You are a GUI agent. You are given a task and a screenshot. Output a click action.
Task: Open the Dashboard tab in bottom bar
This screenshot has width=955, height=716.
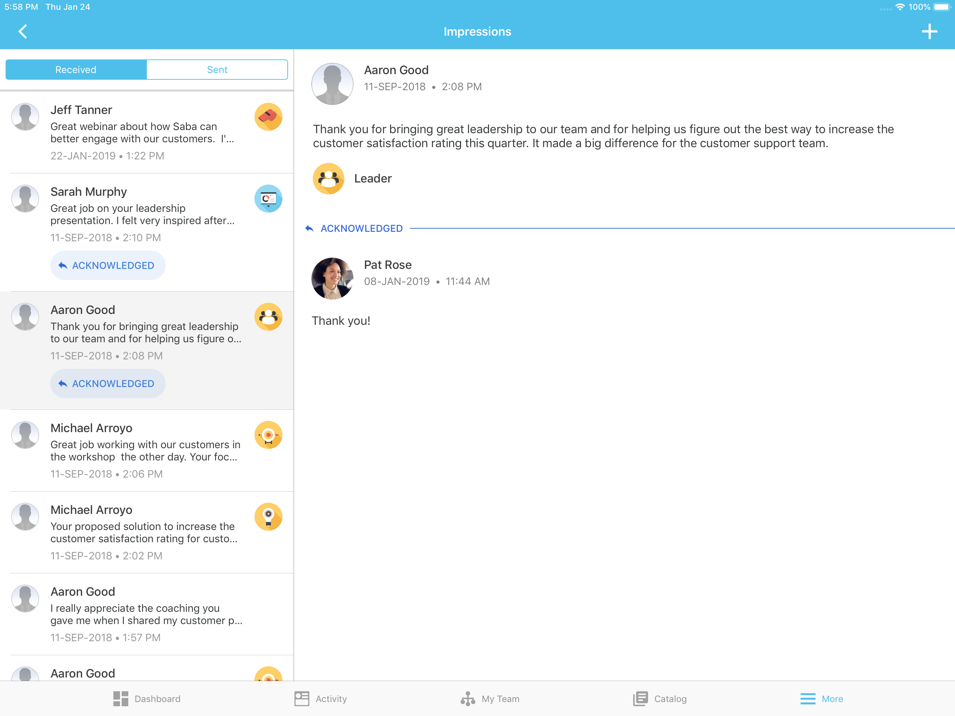tap(147, 698)
